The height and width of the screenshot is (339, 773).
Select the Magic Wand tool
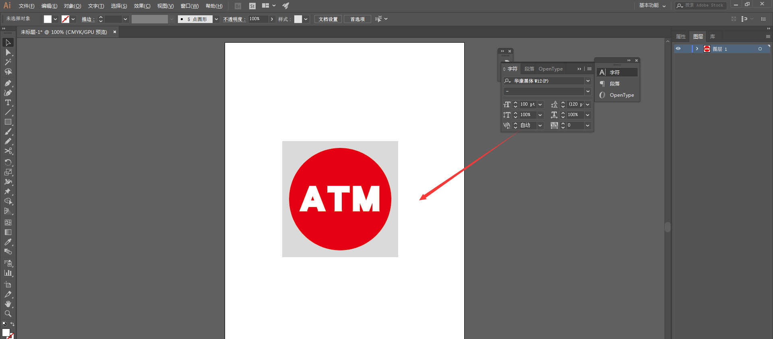point(8,62)
